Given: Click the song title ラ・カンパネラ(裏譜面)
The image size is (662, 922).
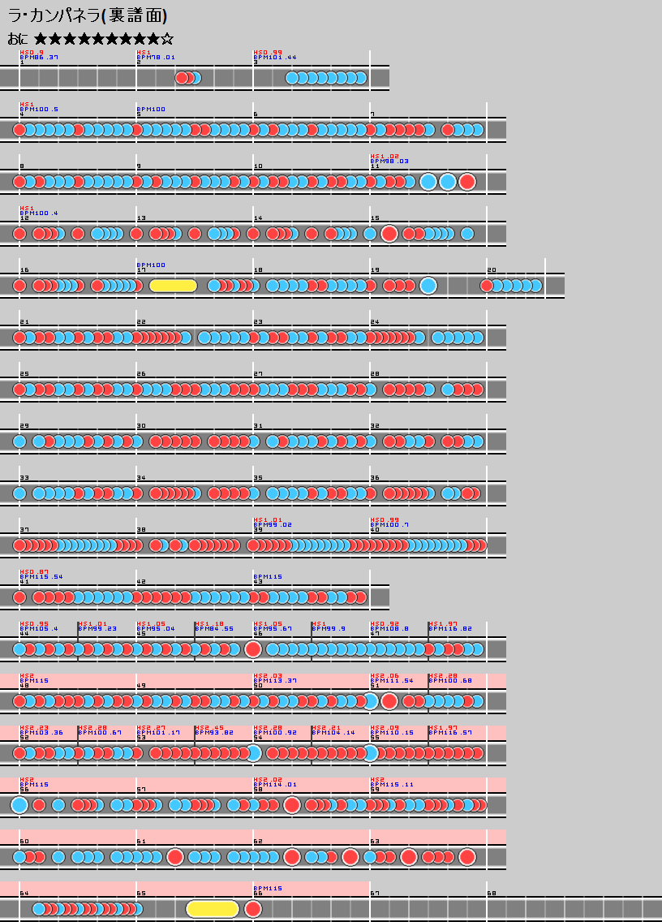Looking at the screenshot, I should (x=88, y=15).
